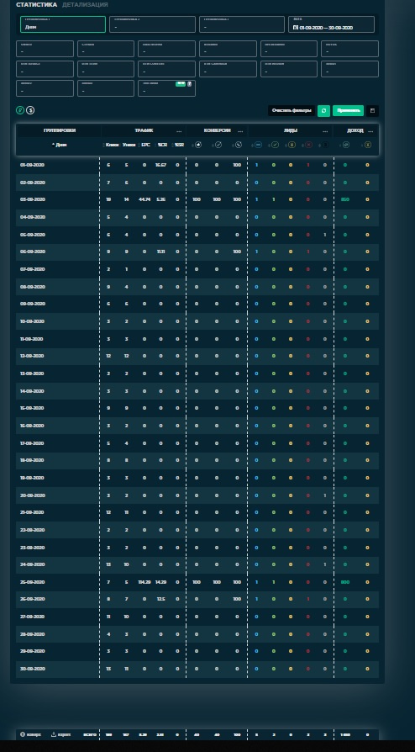Click income value 850
415x752 pixels.
pyautogui.click(x=345, y=199)
